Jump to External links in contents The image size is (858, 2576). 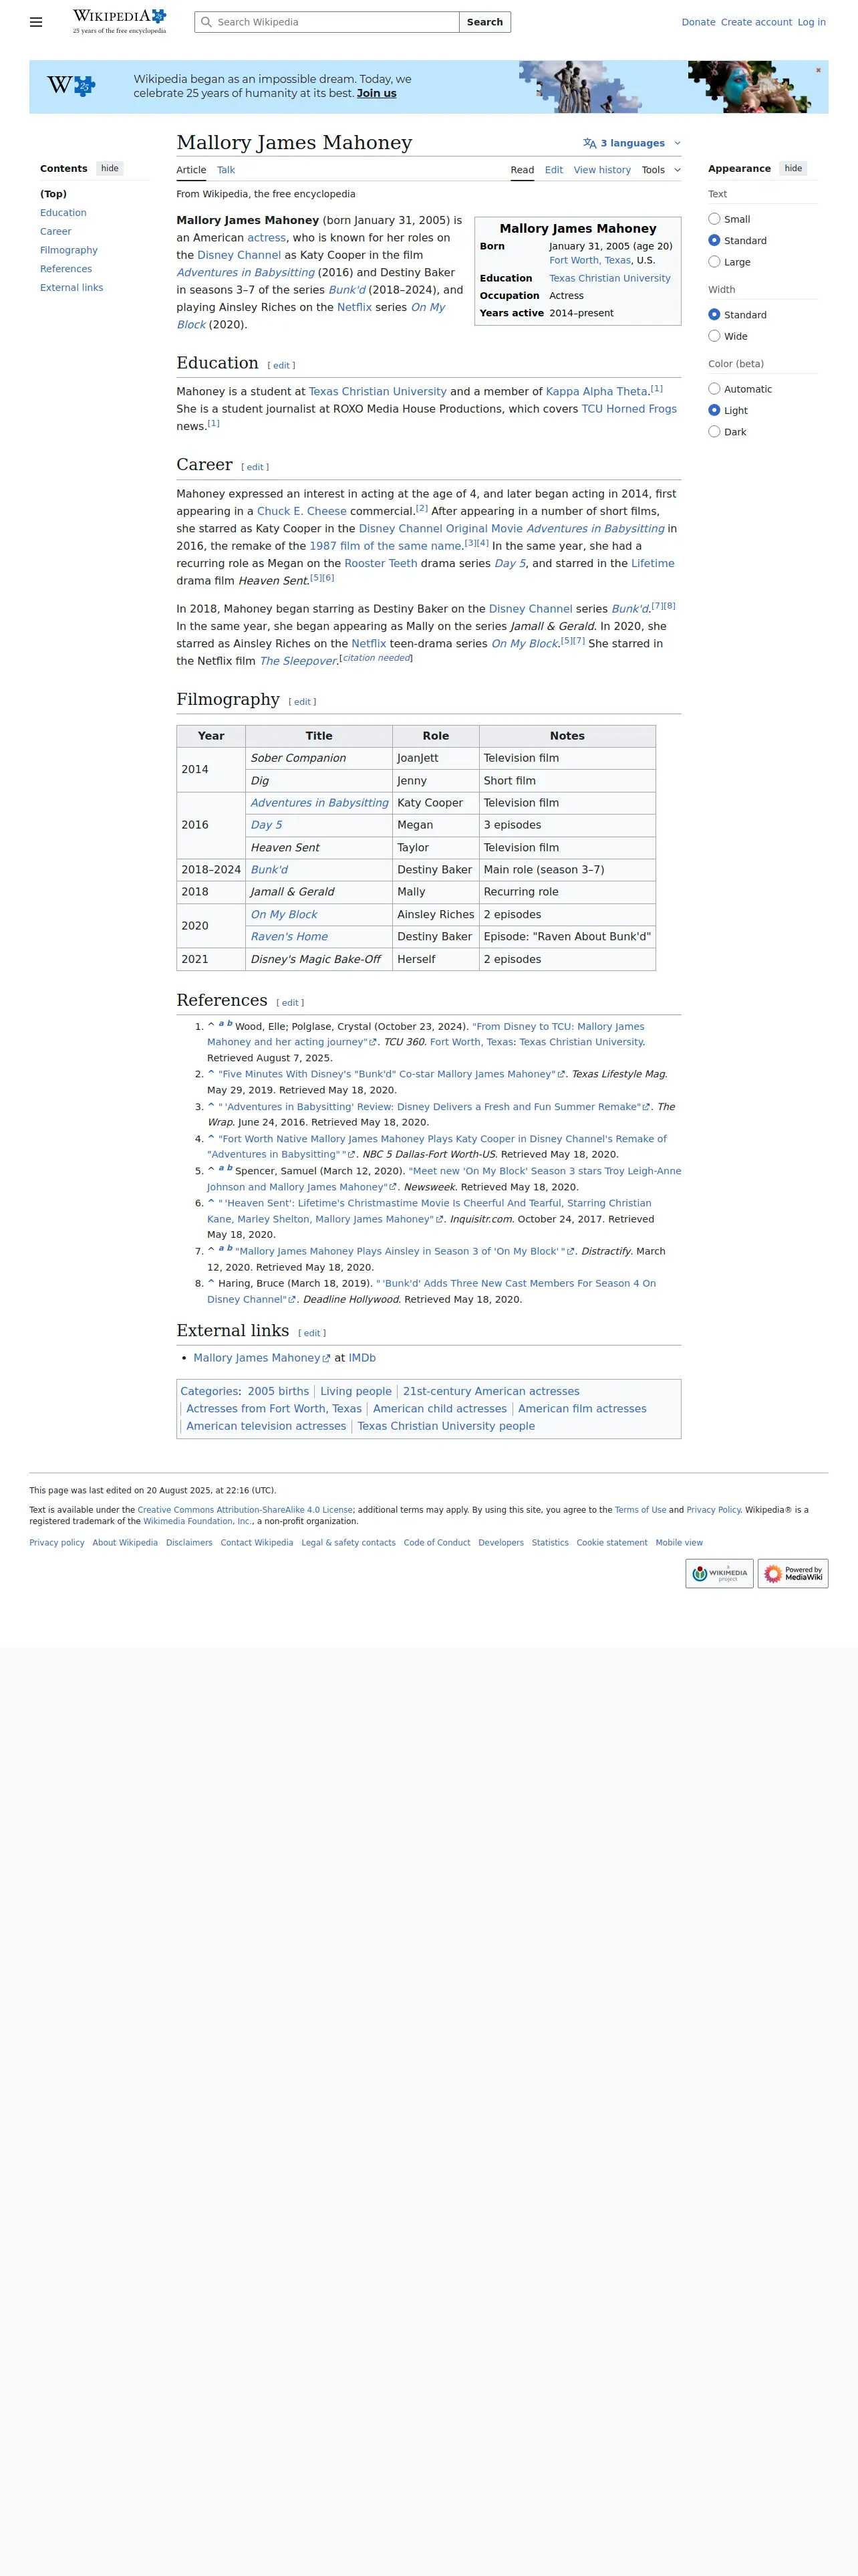[x=72, y=288]
